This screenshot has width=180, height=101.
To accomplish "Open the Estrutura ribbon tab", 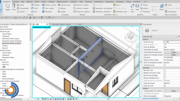I will 16,2.
